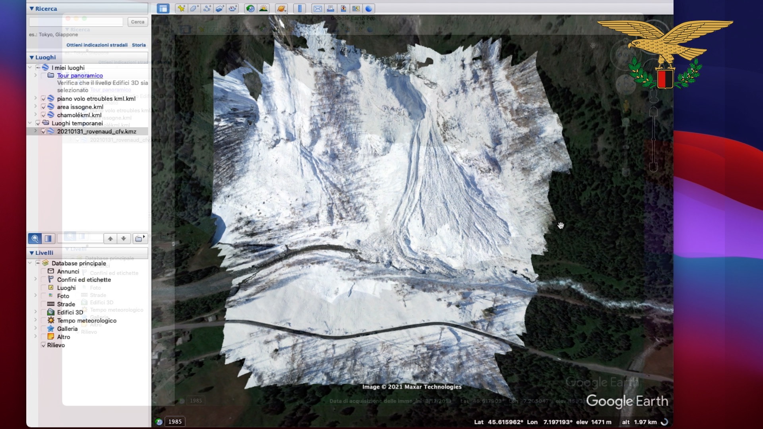Enable the Strade layer checkbox
The image size is (763, 429).
[44, 304]
